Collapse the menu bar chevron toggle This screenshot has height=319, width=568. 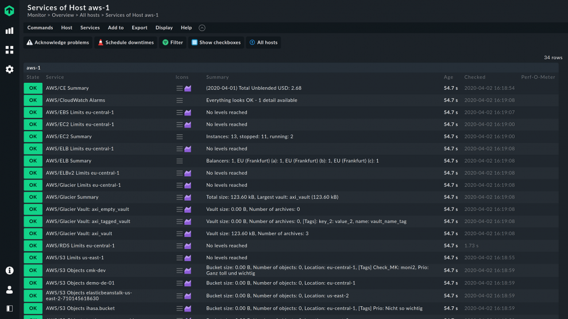202,28
